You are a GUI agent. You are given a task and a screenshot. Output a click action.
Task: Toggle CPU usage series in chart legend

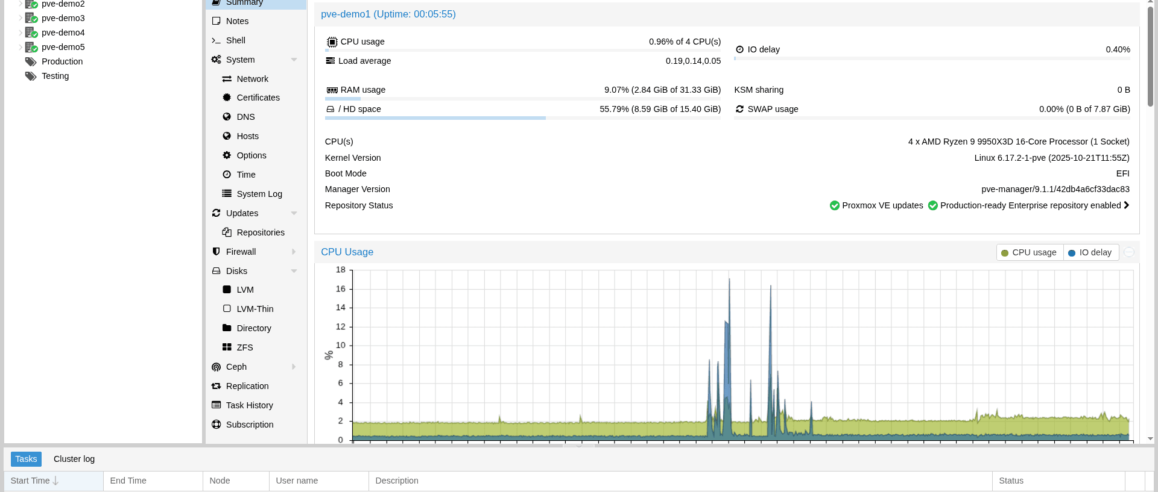click(x=1030, y=252)
